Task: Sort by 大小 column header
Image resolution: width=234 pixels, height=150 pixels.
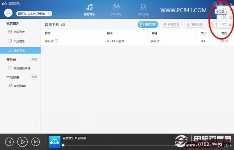Action: pyautogui.click(x=204, y=33)
